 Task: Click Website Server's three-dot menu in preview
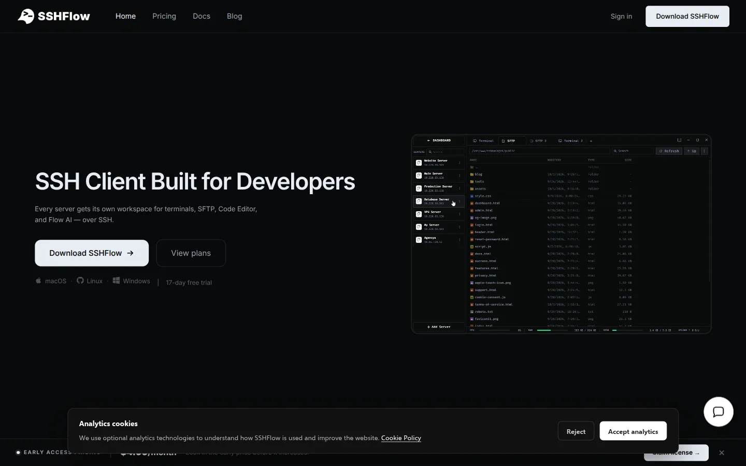coord(460,163)
